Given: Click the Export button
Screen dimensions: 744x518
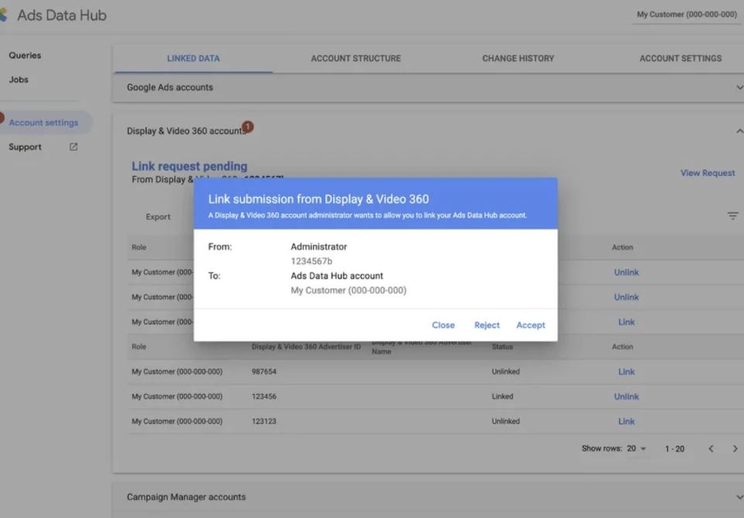Looking at the screenshot, I should (x=158, y=216).
